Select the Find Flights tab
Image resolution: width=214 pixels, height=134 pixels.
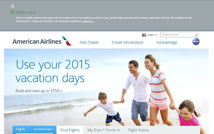pos(70,130)
